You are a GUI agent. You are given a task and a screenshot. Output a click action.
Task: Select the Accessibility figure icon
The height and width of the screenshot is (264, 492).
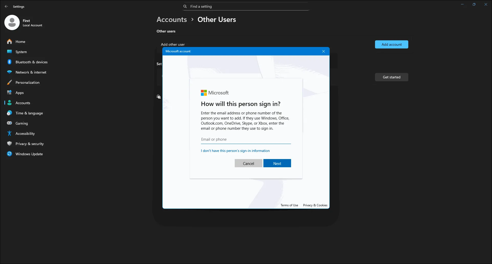pos(9,134)
